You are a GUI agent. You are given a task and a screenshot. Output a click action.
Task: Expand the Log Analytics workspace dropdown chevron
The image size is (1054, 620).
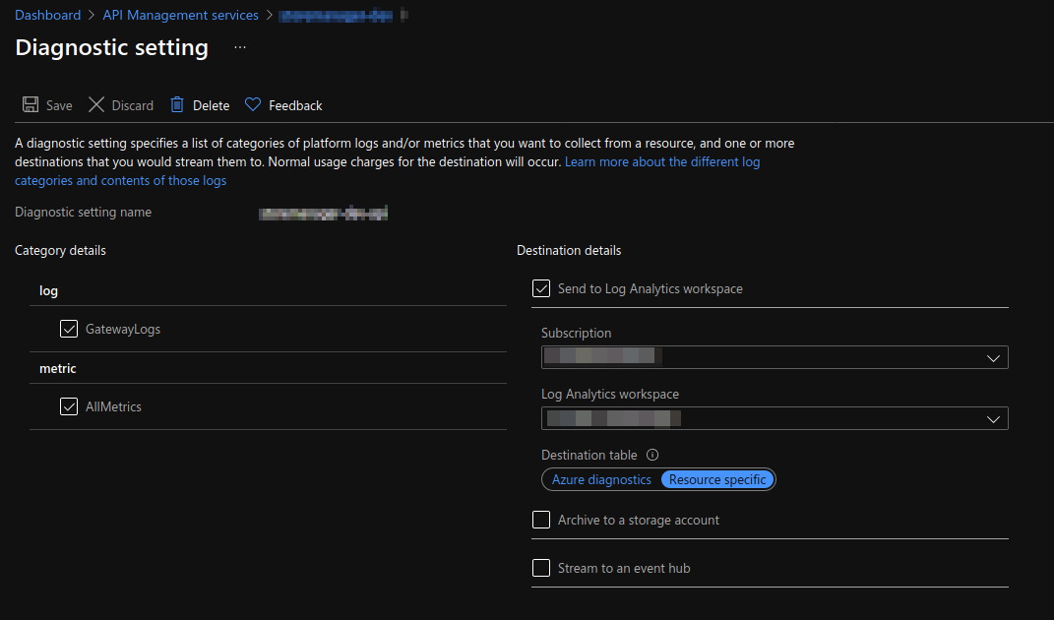[993, 418]
